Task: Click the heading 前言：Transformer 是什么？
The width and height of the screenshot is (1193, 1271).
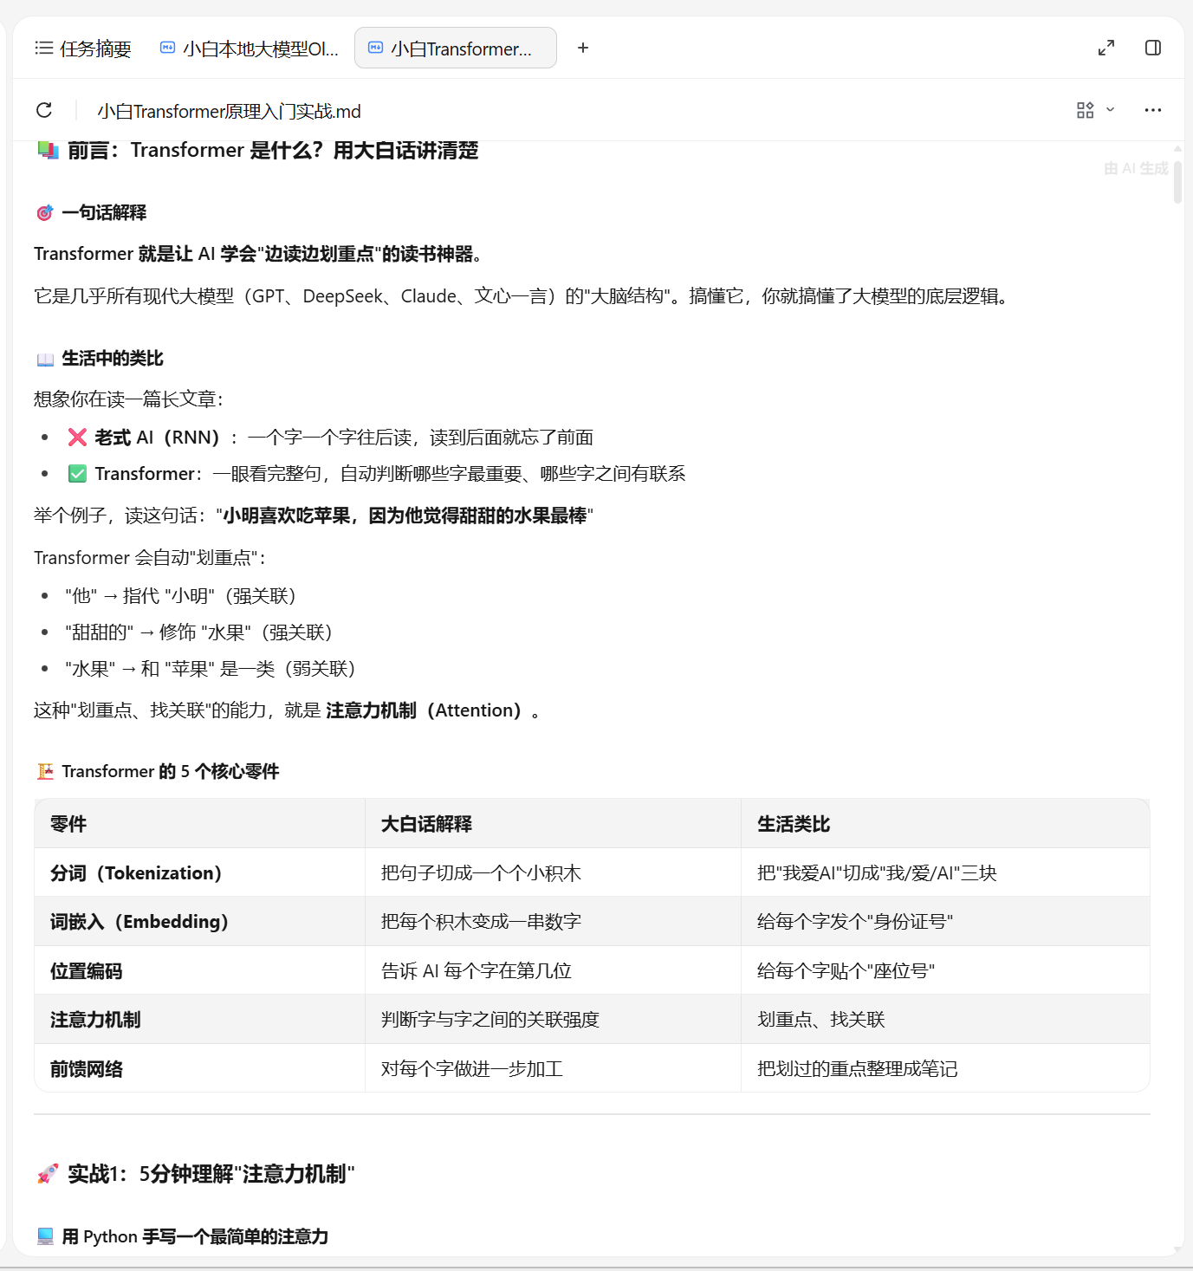Action: point(273,151)
